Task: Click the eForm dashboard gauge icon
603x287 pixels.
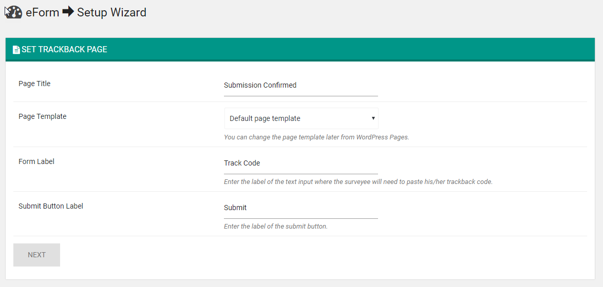Action: [x=14, y=12]
